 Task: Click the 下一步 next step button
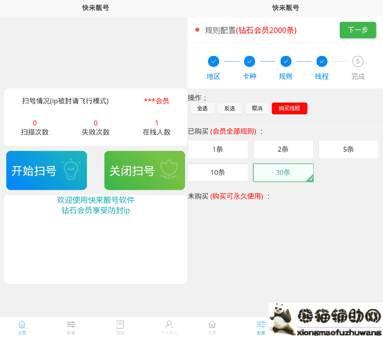point(357,30)
